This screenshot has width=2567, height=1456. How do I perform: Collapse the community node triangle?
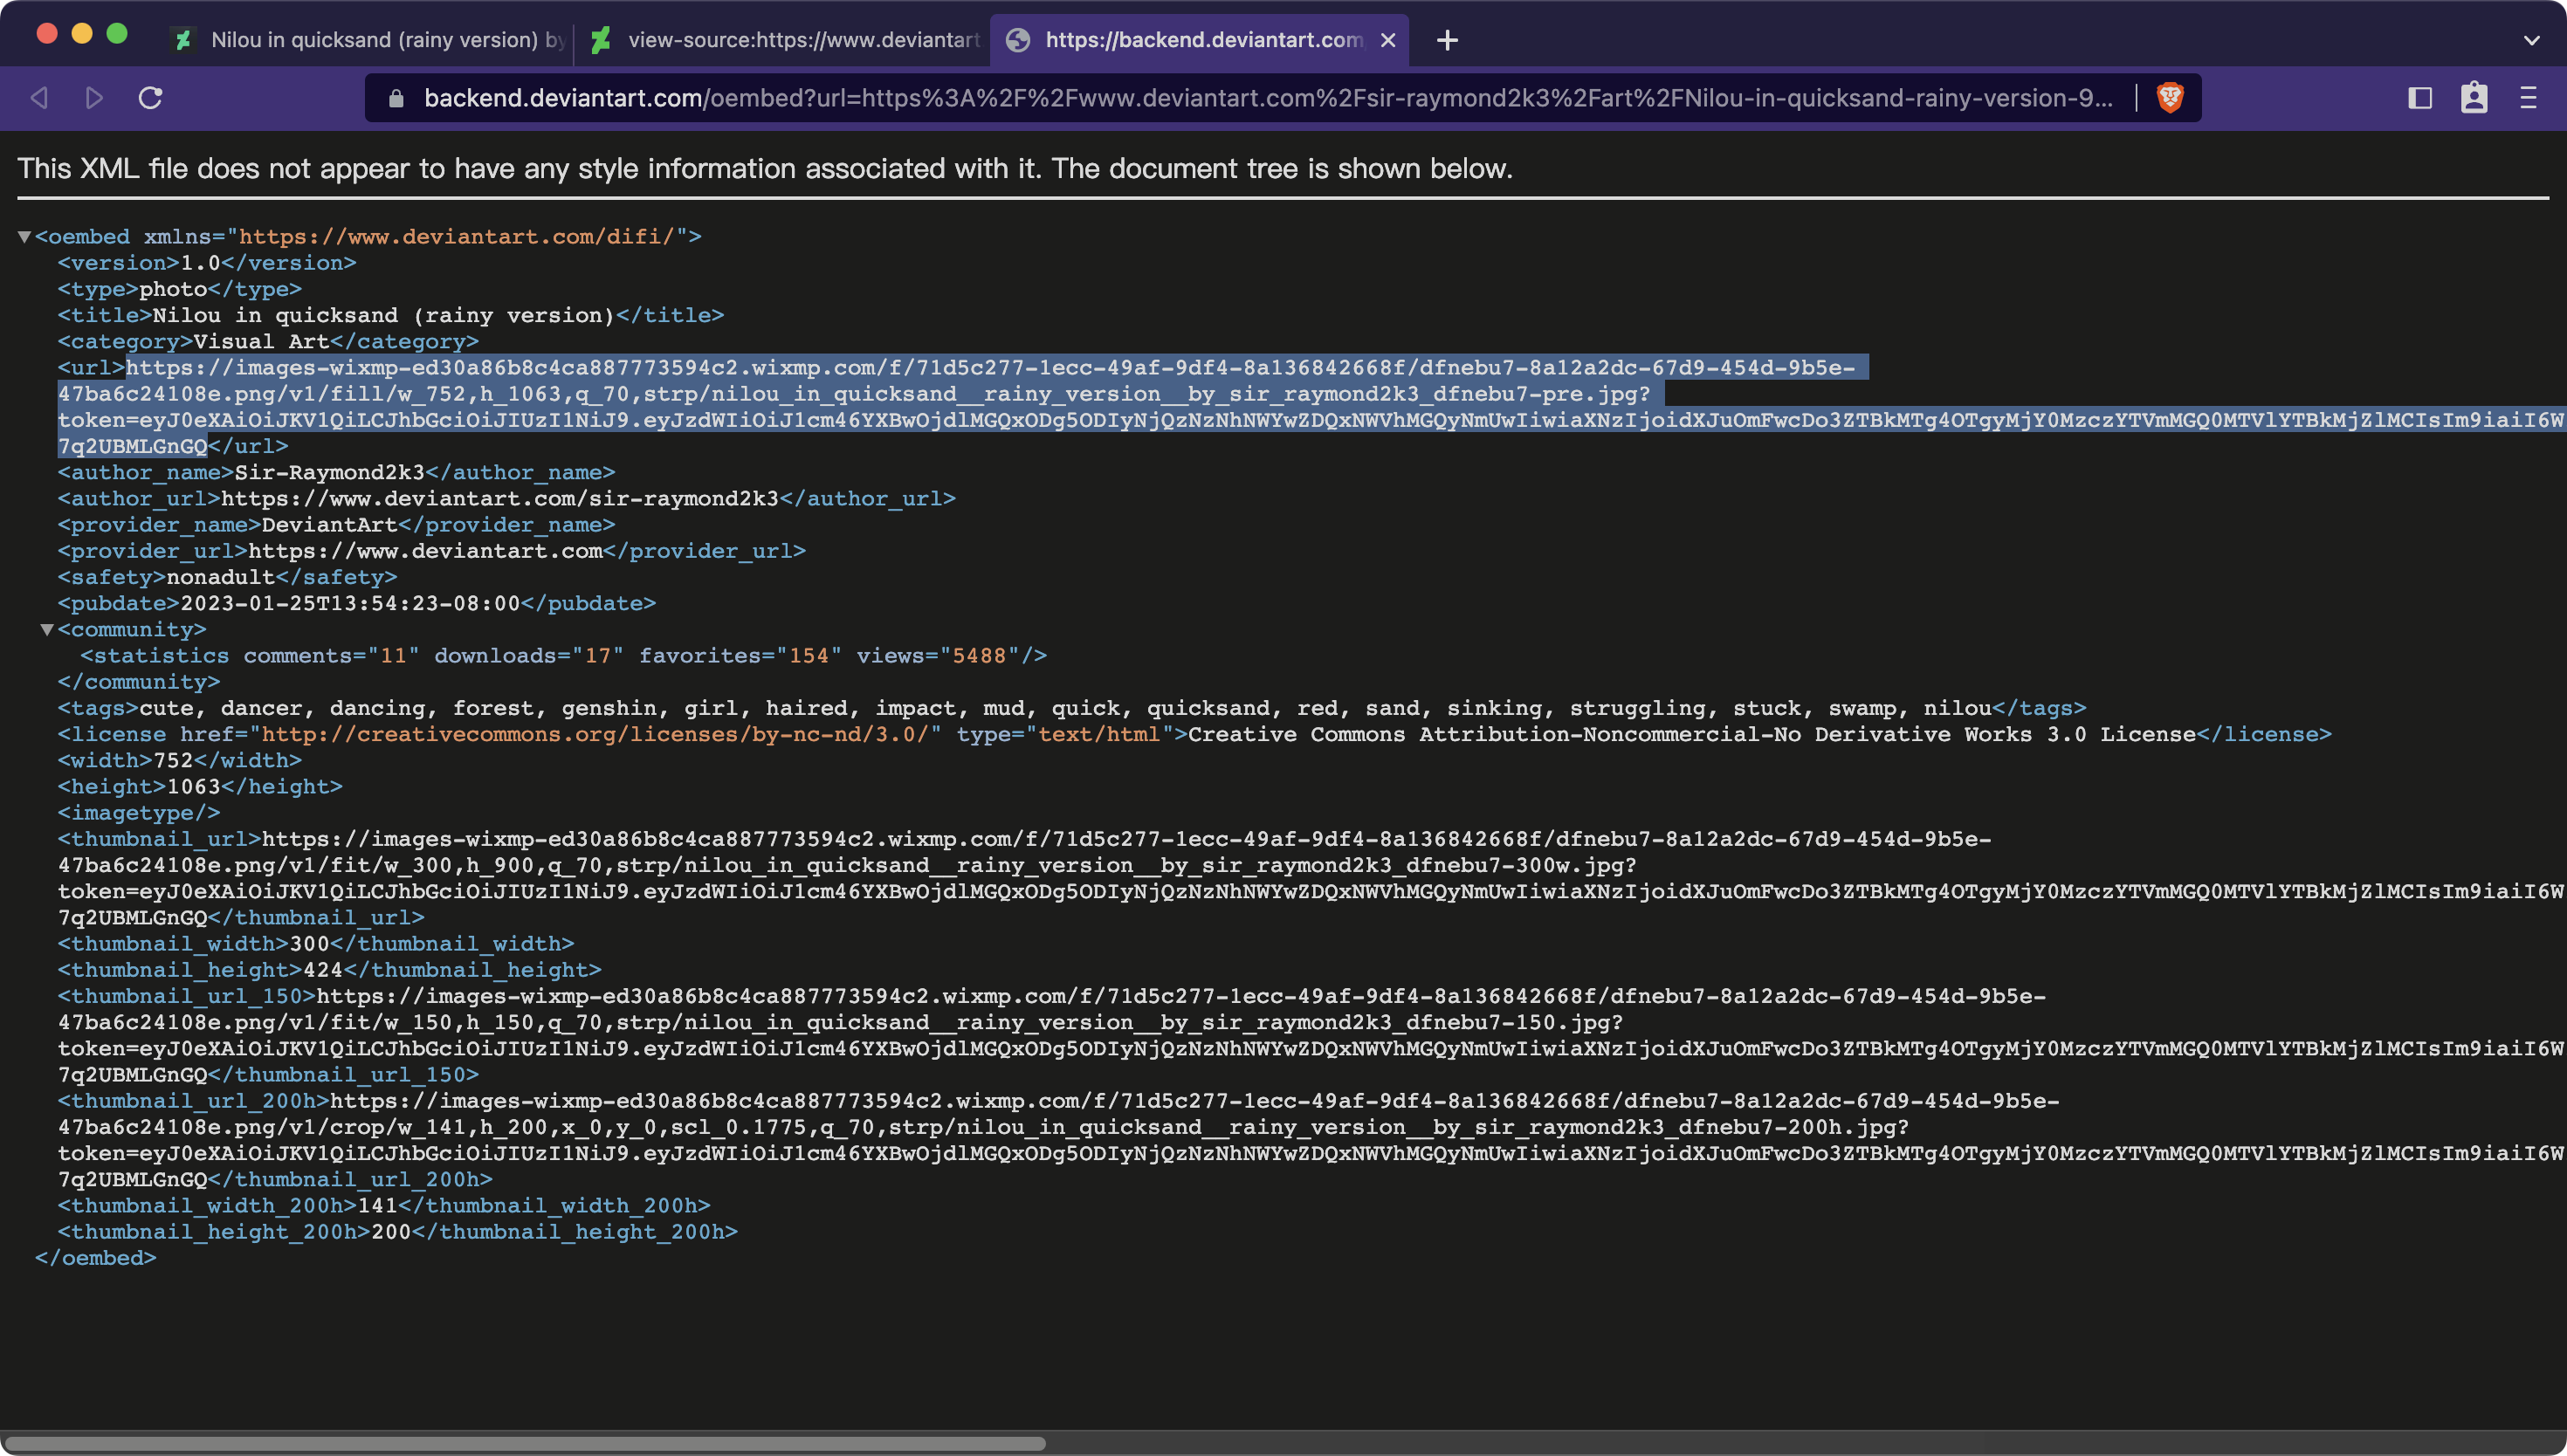coord(46,630)
